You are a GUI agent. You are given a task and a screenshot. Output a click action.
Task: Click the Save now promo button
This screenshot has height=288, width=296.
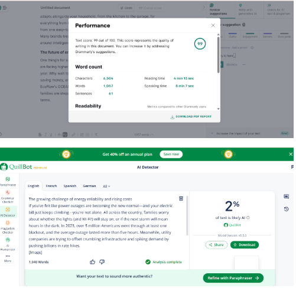point(171,155)
